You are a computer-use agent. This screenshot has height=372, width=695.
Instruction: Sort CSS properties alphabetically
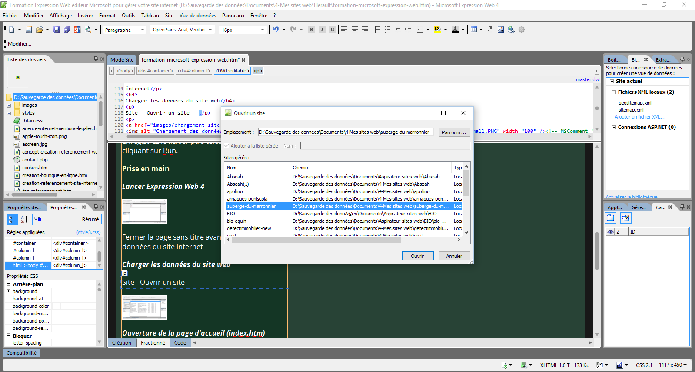point(24,220)
